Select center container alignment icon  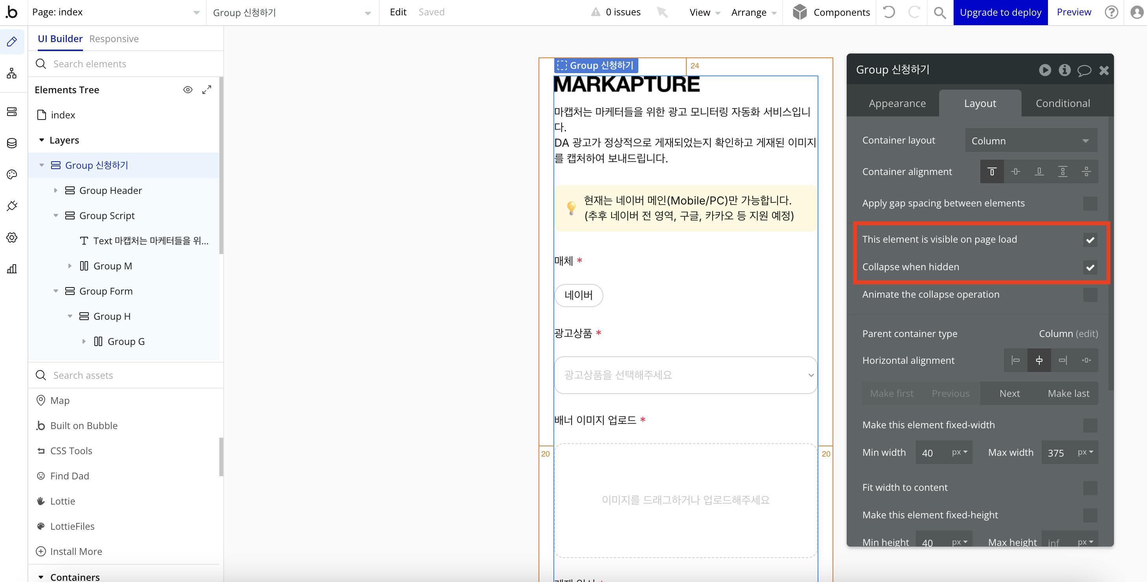1015,171
